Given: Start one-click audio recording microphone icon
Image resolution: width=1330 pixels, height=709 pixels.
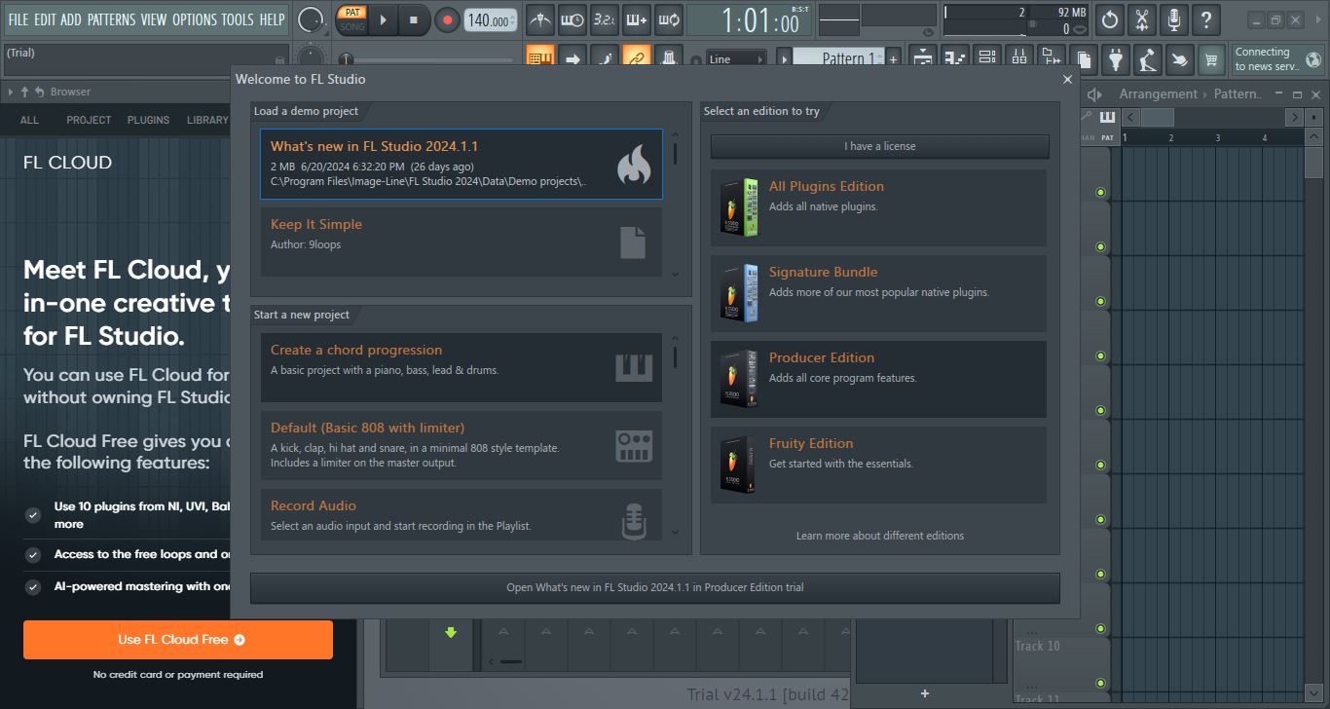Looking at the screenshot, I should click(x=1175, y=19).
